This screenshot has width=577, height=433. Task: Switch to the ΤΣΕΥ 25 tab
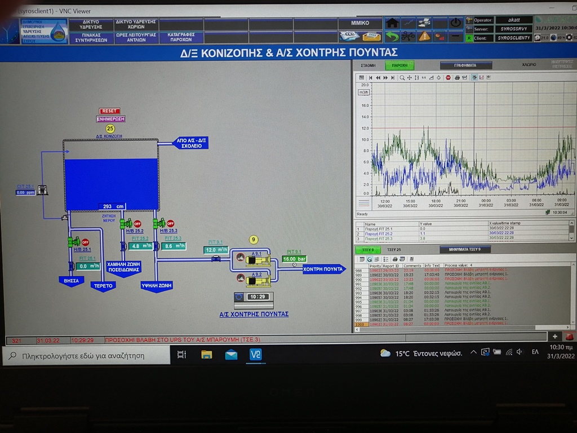(x=394, y=249)
